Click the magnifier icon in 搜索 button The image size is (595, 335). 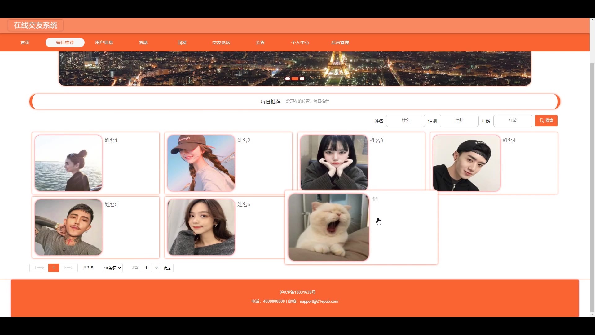[x=542, y=121]
